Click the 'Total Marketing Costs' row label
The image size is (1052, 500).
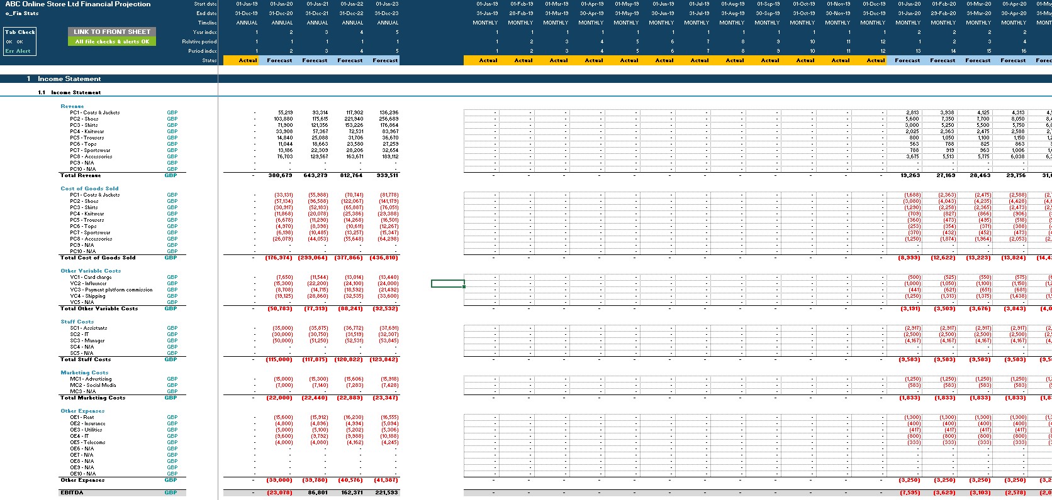(92, 398)
